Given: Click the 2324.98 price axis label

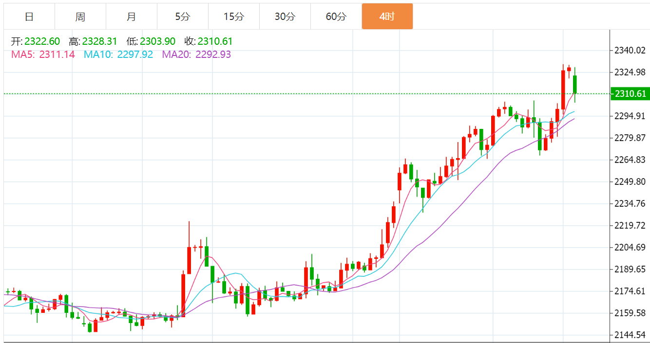Looking at the screenshot, I should point(630,72).
